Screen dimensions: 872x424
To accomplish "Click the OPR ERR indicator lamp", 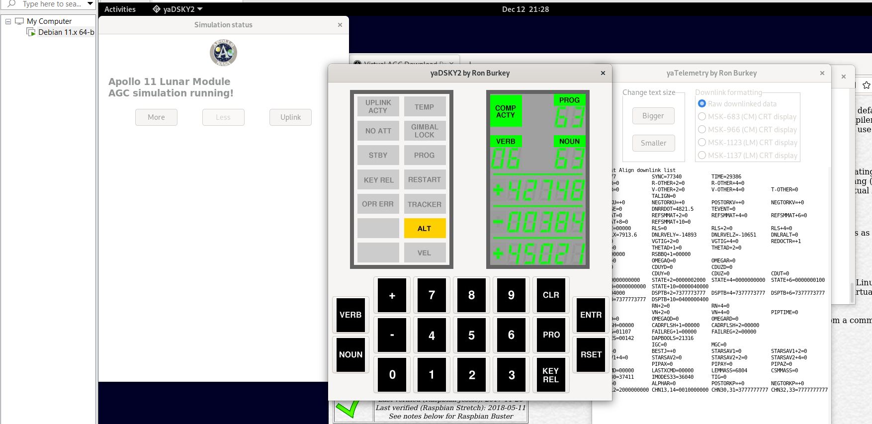I will 378,204.
